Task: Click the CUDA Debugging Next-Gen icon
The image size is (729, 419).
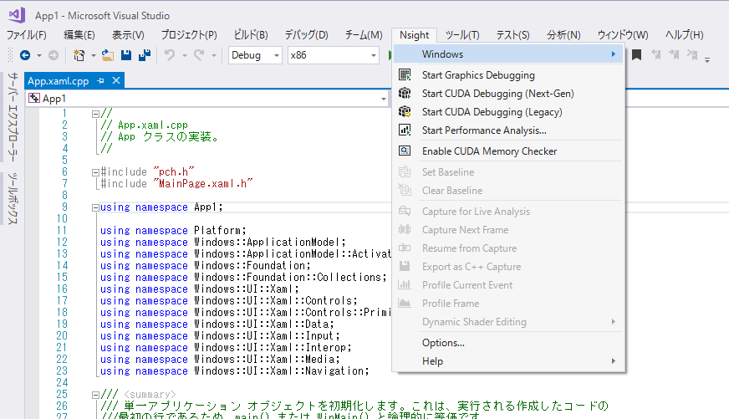Action: pos(405,94)
